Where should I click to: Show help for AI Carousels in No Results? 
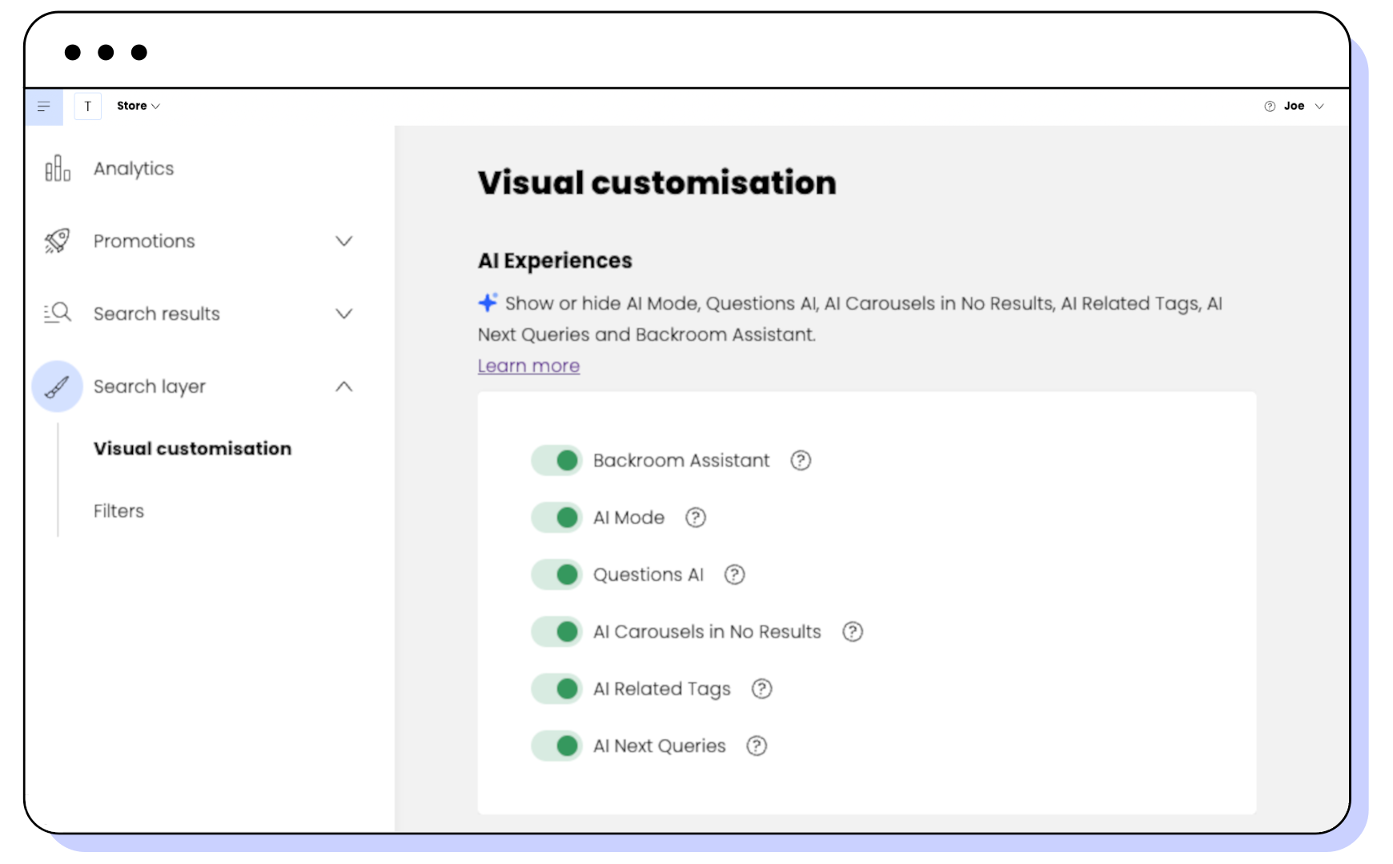pyautogui.click(x=853, y=632)
